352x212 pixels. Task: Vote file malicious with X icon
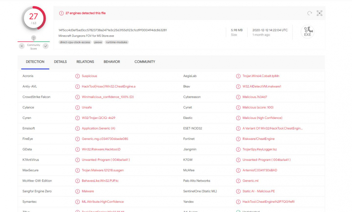pos(22,46)
